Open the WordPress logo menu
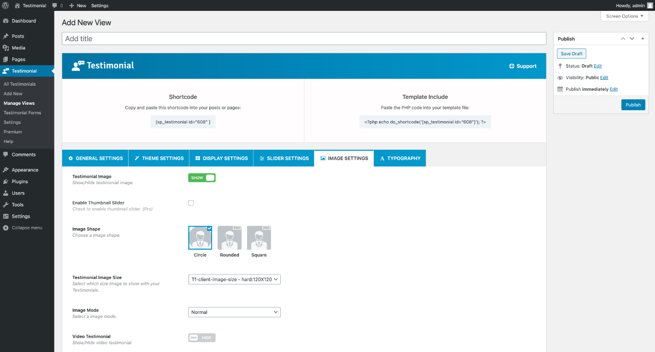The width and height of the screenshot is (655, 352). [5, 5]
